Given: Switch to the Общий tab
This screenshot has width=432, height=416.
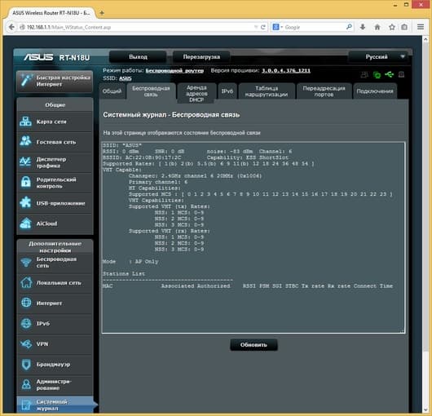Looking at the screenshot, I should pos(112,91).
